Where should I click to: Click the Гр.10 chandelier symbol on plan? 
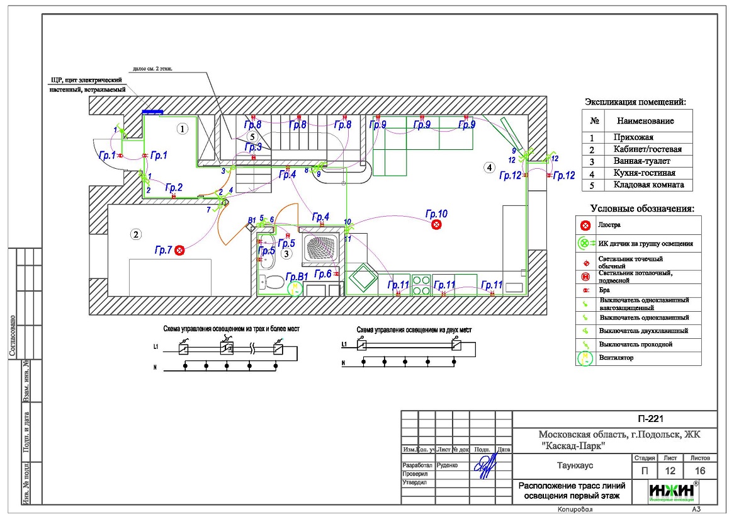pos(436,224)
